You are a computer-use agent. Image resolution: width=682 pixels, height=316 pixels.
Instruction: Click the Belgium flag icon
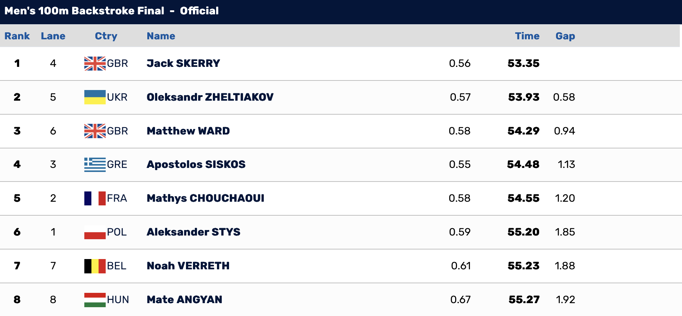(95, 266)
